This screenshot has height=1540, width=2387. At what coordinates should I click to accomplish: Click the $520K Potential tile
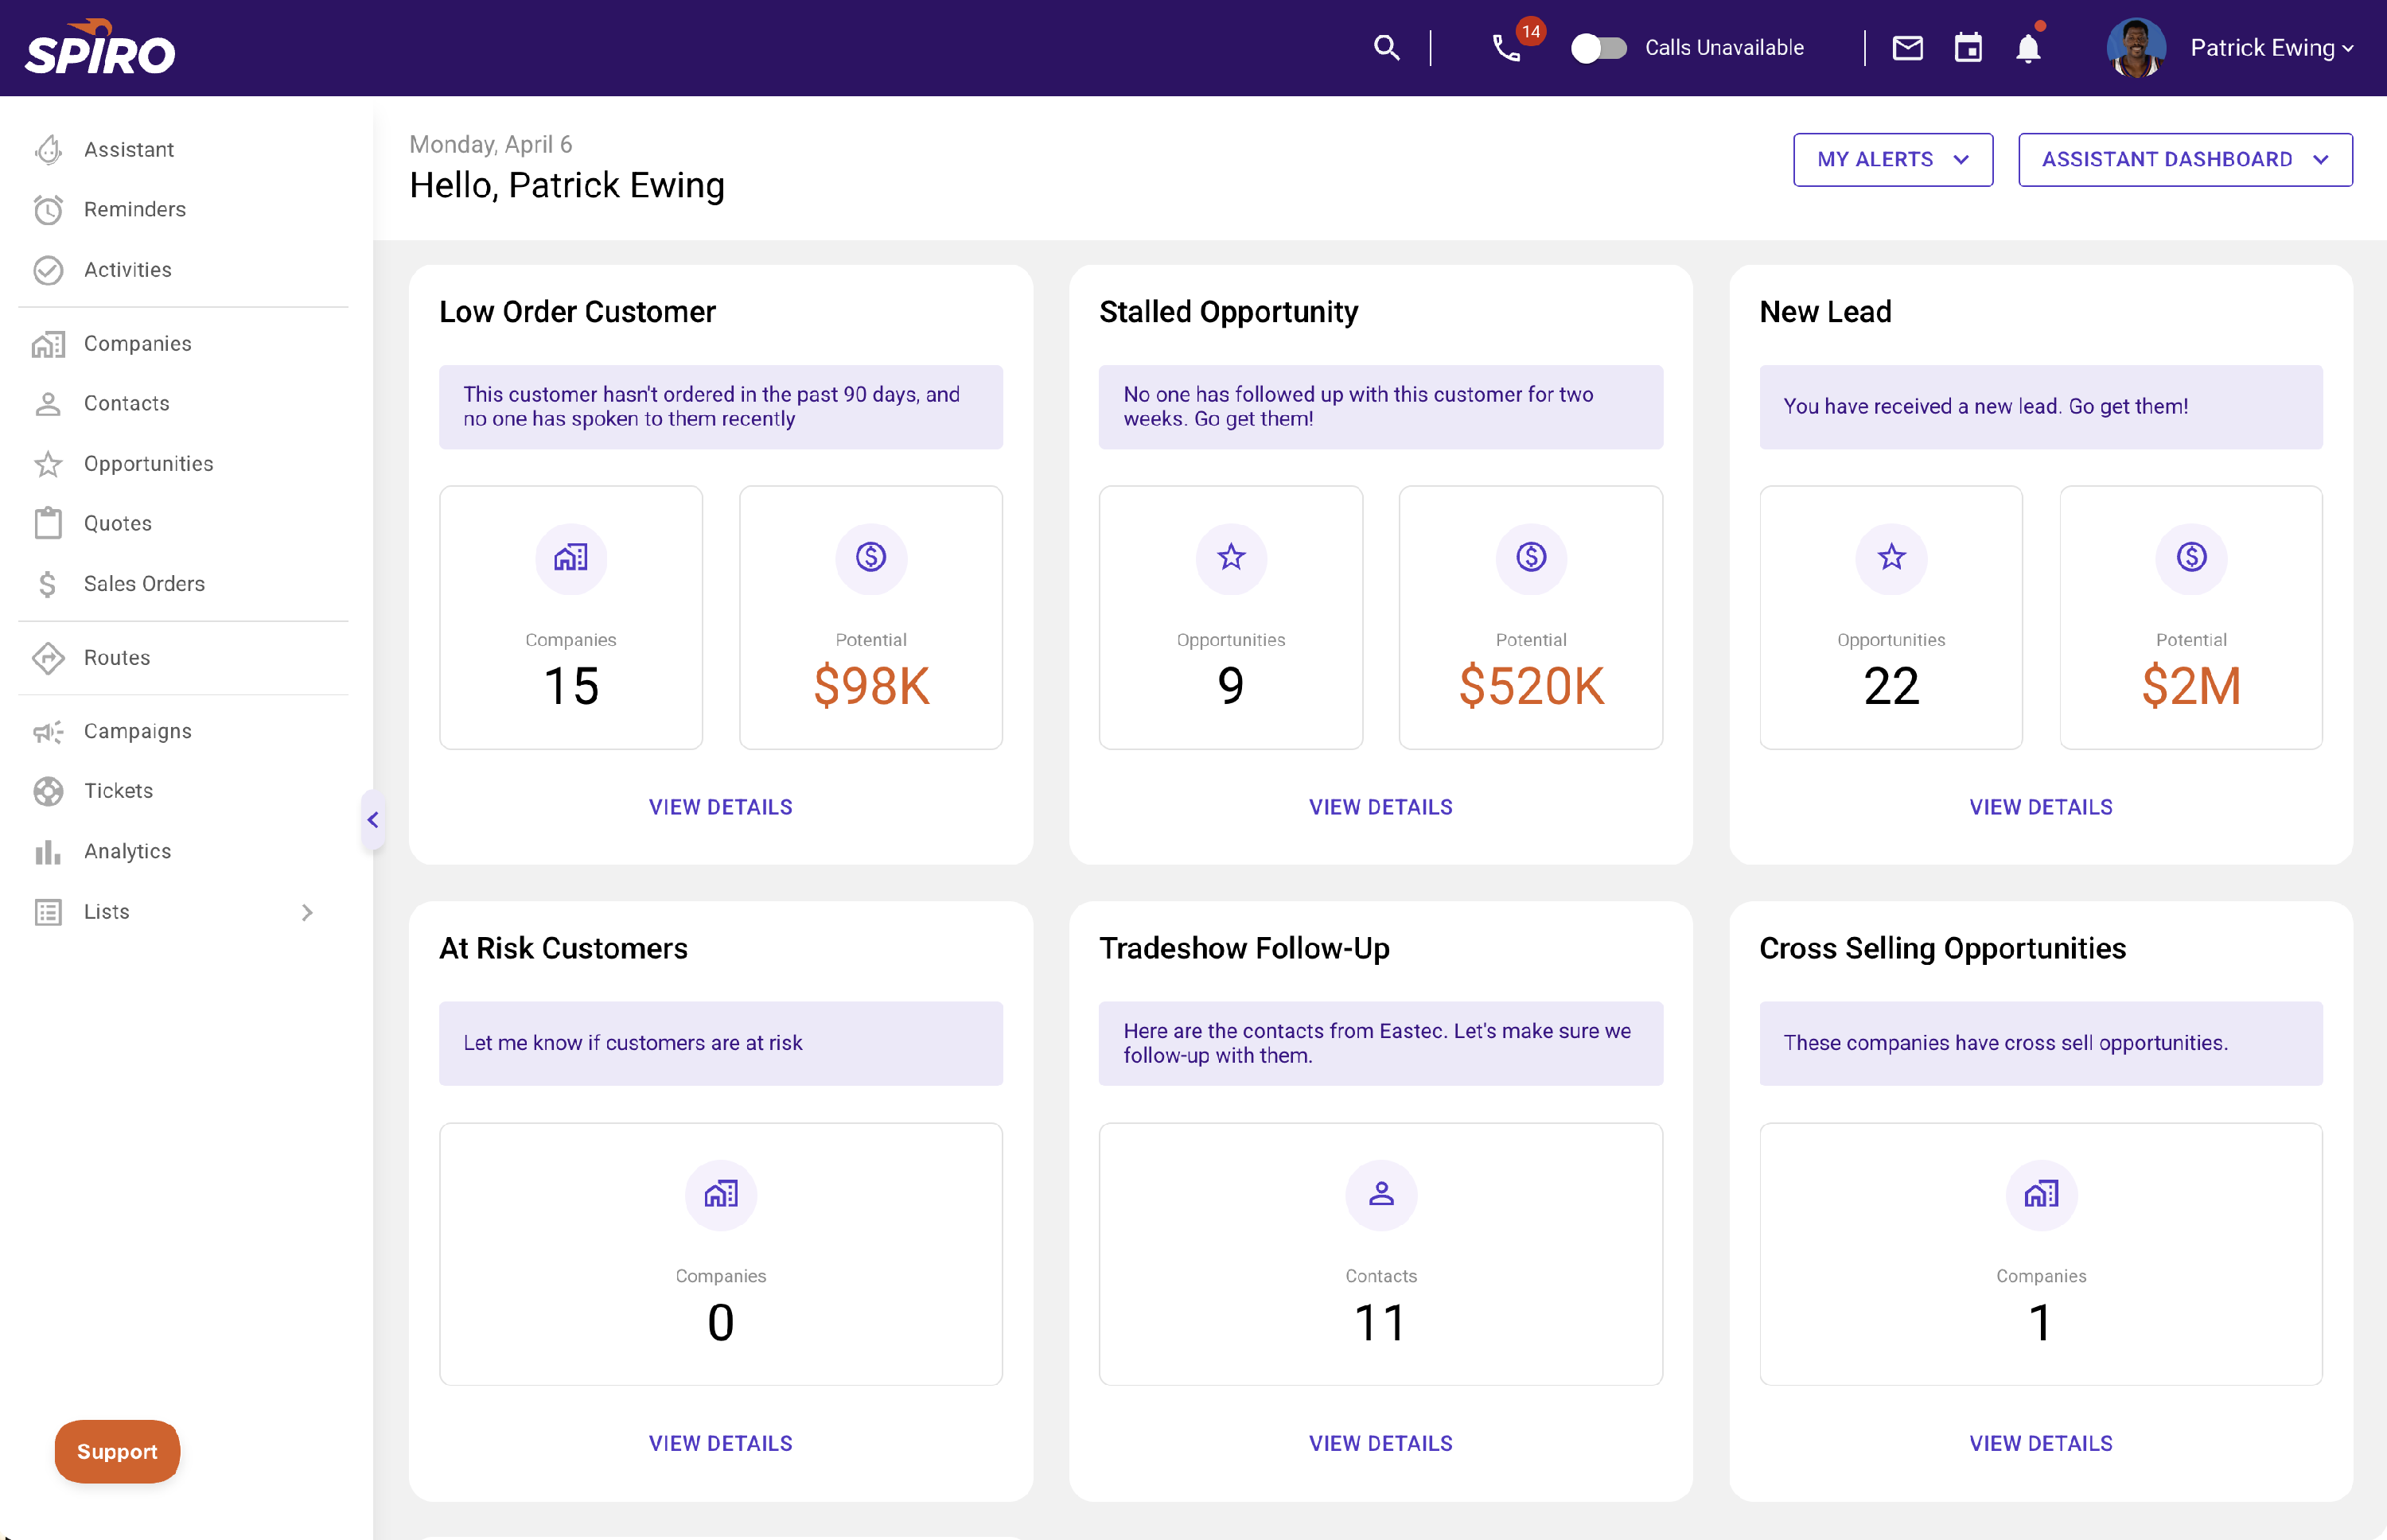click(1530, 617)
